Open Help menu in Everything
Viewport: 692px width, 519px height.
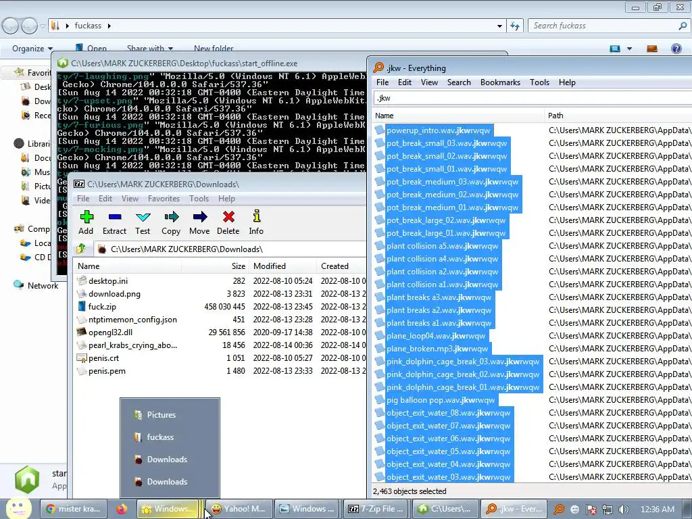[x=567, y=82]
